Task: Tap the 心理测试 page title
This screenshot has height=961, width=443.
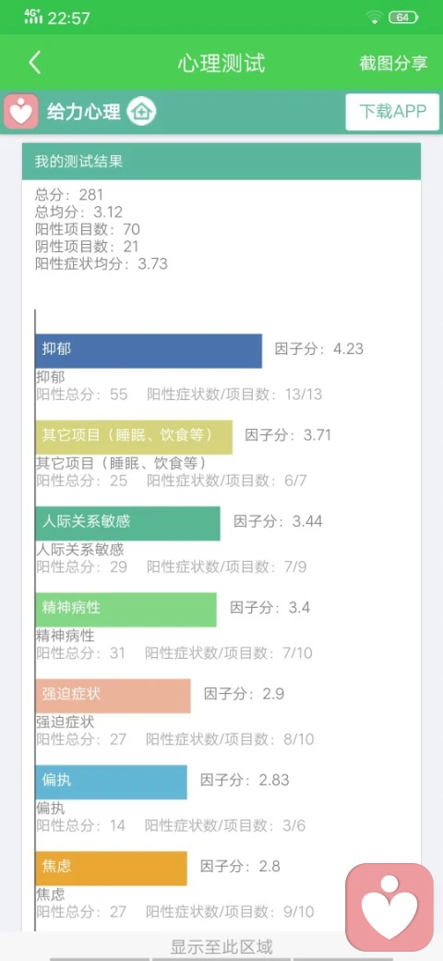Action: pos(221,63)
